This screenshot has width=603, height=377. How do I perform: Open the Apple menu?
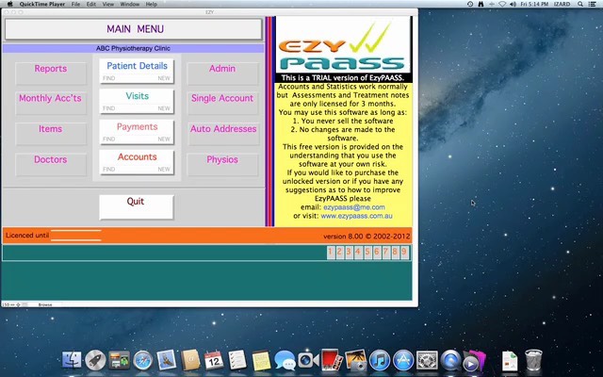(x=10, y=4)
